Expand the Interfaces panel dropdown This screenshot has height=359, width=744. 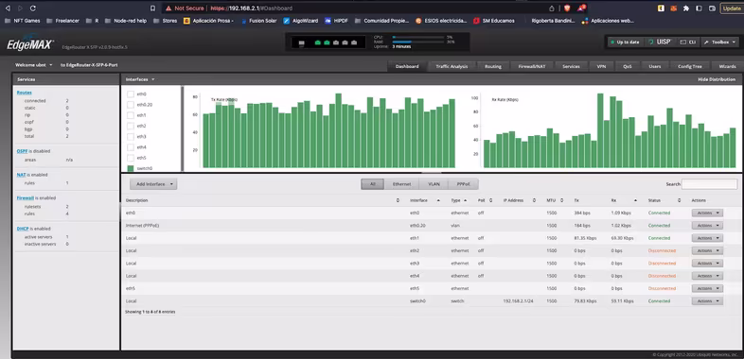(140, 79)
